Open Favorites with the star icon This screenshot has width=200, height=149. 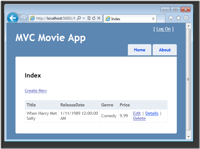coord(178,18)
